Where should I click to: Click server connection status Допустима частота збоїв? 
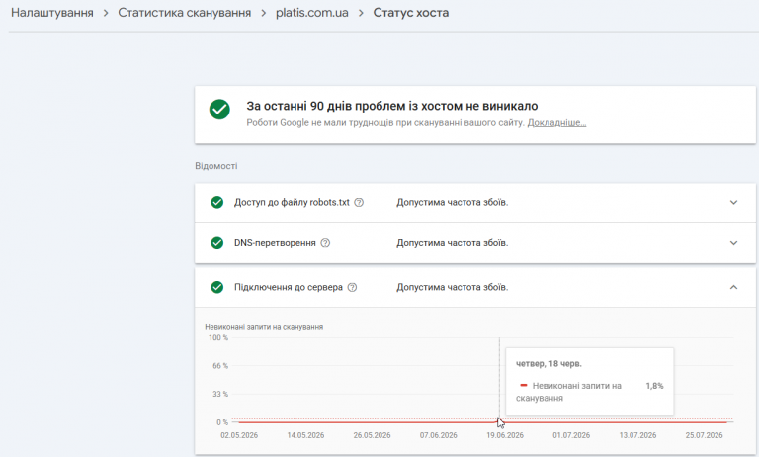pos(453,288)
